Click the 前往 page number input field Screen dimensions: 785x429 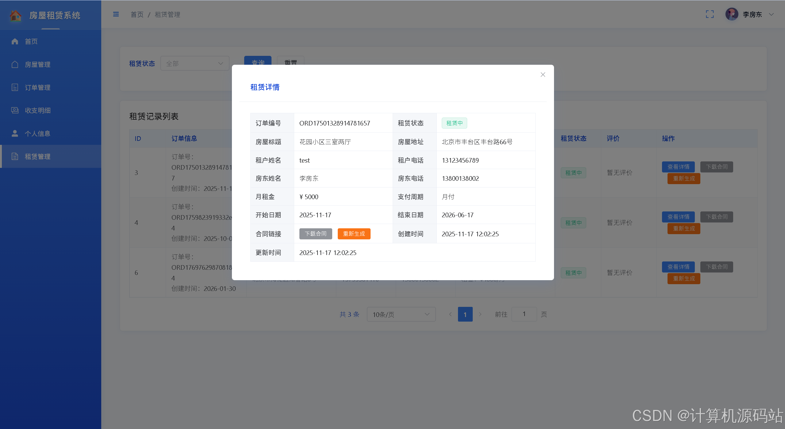[x=524, y=314]
